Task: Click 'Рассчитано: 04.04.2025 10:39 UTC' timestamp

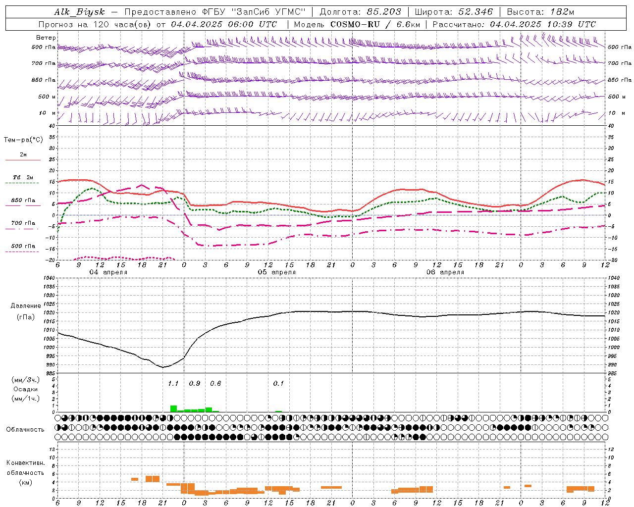Action: click(514, 24)
